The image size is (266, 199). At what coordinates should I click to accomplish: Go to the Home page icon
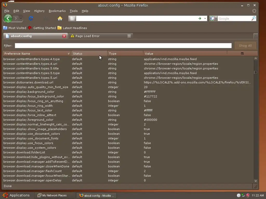point(60,18)
